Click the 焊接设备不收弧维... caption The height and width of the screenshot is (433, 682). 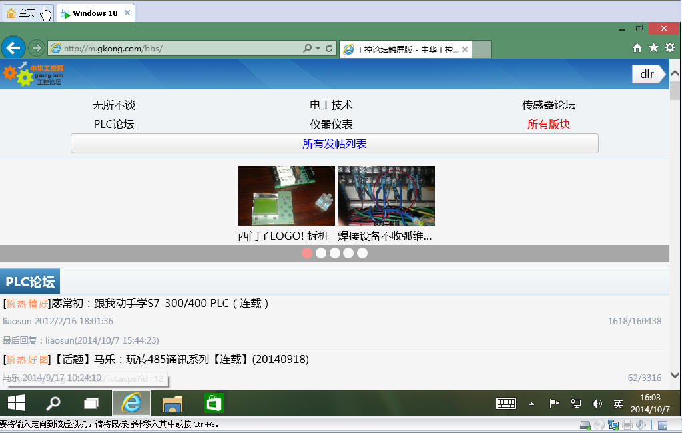tap(385, 236)
